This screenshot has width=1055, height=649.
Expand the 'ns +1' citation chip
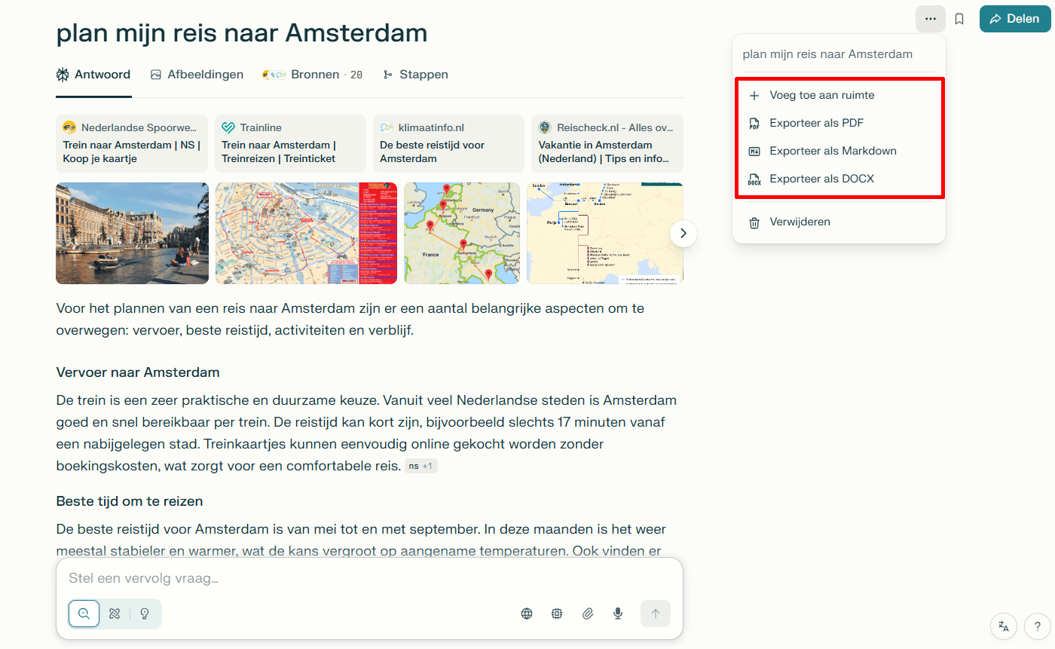pyautogui.click(x=420, y=467)
